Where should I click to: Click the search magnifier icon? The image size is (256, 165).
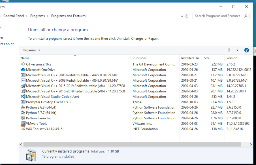click(x=246, y=16)
